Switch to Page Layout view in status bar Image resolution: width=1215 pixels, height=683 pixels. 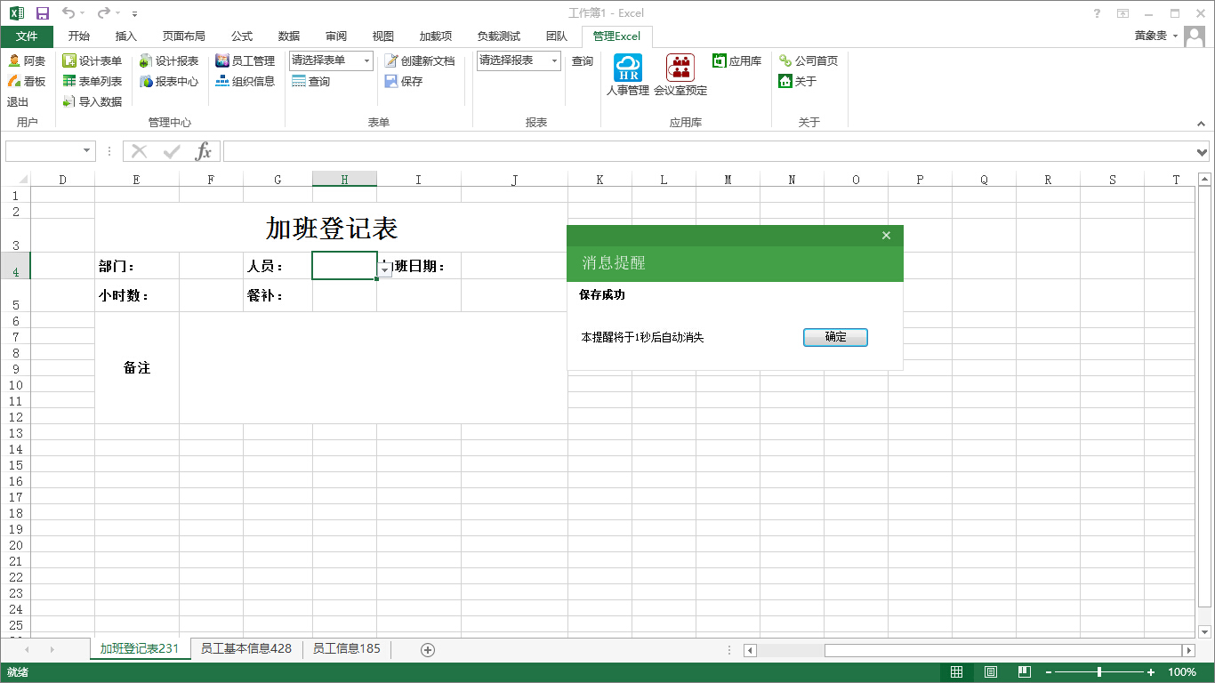point(991,672)
